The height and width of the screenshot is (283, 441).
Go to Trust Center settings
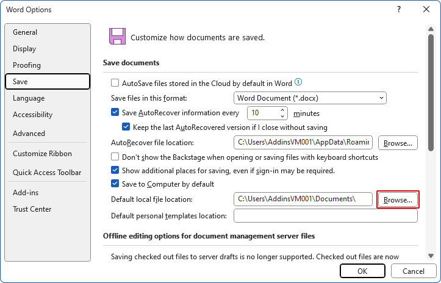point(32,209)
